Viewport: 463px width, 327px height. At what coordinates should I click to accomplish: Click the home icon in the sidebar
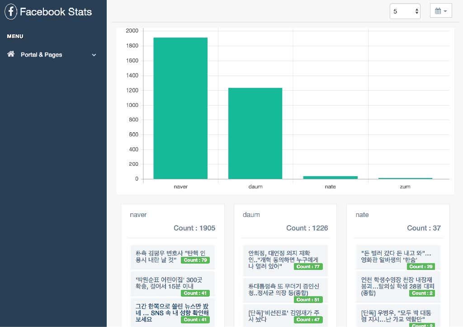pos(11,54)
